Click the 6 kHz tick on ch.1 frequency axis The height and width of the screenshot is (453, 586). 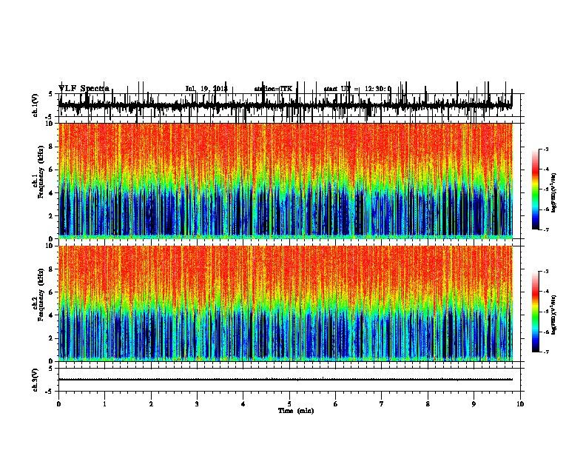(51, 170)
